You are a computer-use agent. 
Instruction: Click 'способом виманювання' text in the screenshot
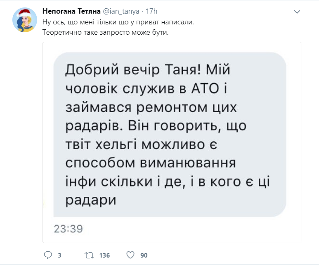pyautogui.click(x=151, y=163)
